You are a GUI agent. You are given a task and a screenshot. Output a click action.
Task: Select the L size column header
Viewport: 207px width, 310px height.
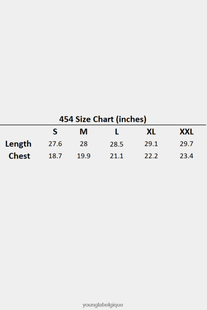(x=117, y=132)
